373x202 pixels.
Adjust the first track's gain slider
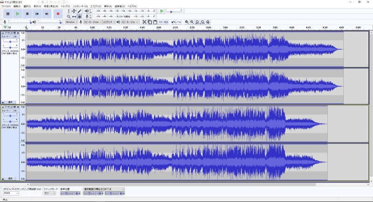click(10, 41)
